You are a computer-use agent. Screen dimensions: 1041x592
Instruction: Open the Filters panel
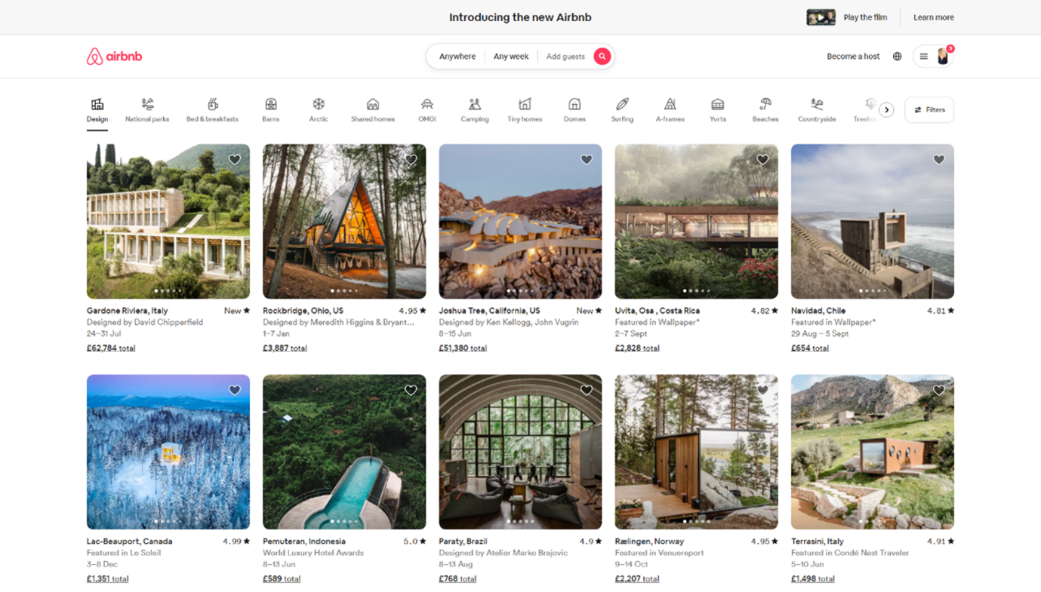click(929, 110)
